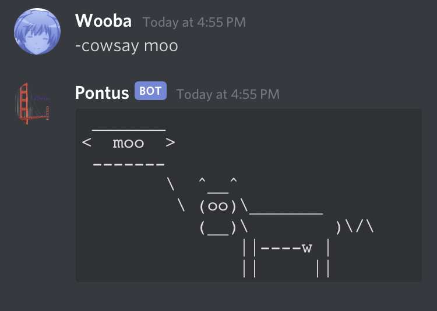
Task: Click the cow's horns ^__^
Action: pyautogui.click(x=218, y=185)
